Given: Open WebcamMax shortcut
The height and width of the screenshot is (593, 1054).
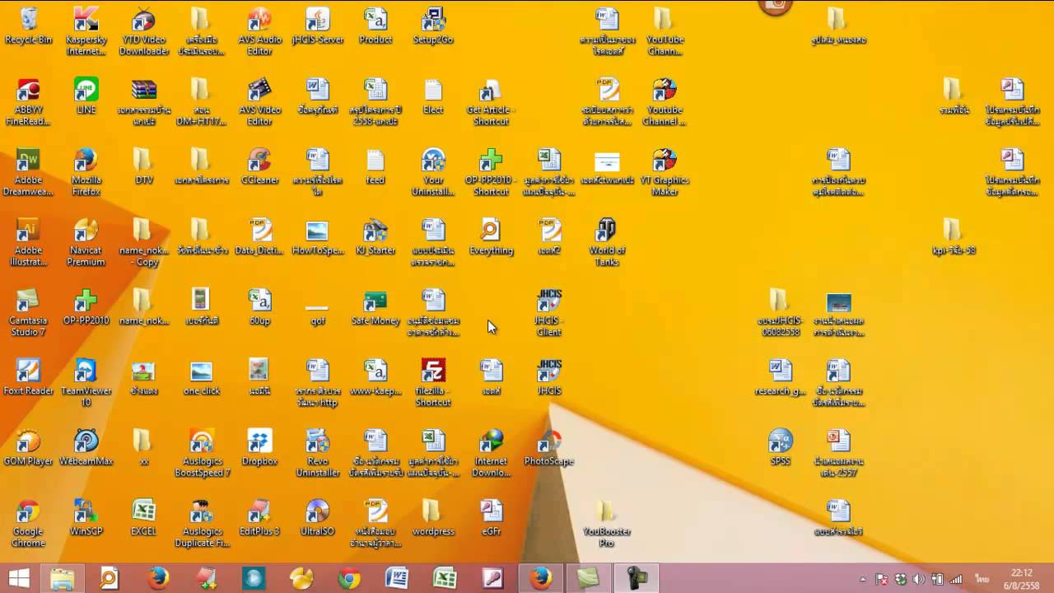Looking at the screenshot, I should tap(86, 447).
